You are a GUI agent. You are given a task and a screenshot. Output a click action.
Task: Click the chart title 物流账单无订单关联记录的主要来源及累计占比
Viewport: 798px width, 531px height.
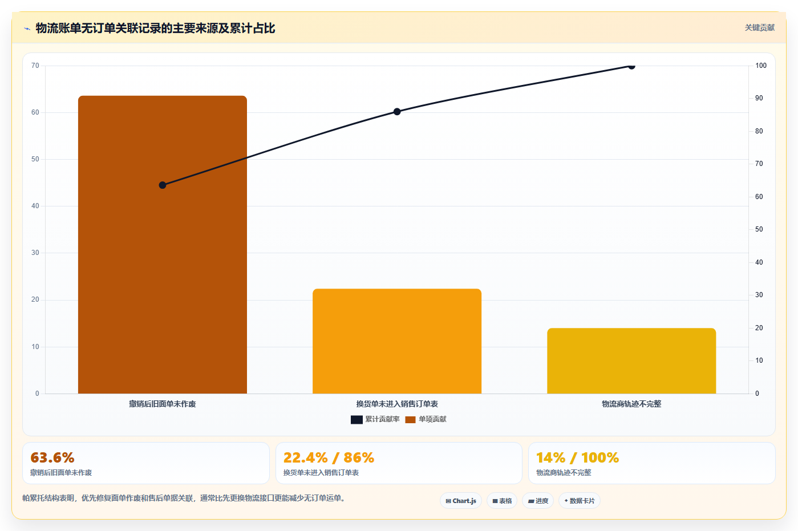click(x=155, y=29)
